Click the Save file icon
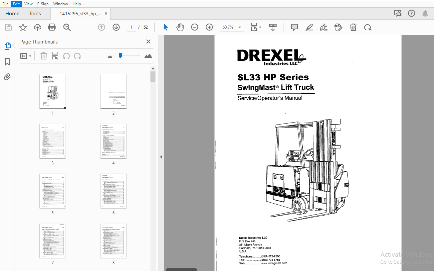Viewport: 434px width, 271px height. (x=8, y=27)
